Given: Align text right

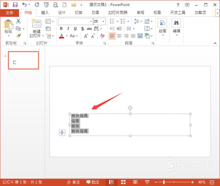Looking at the screenshot, I should (126, 36).
